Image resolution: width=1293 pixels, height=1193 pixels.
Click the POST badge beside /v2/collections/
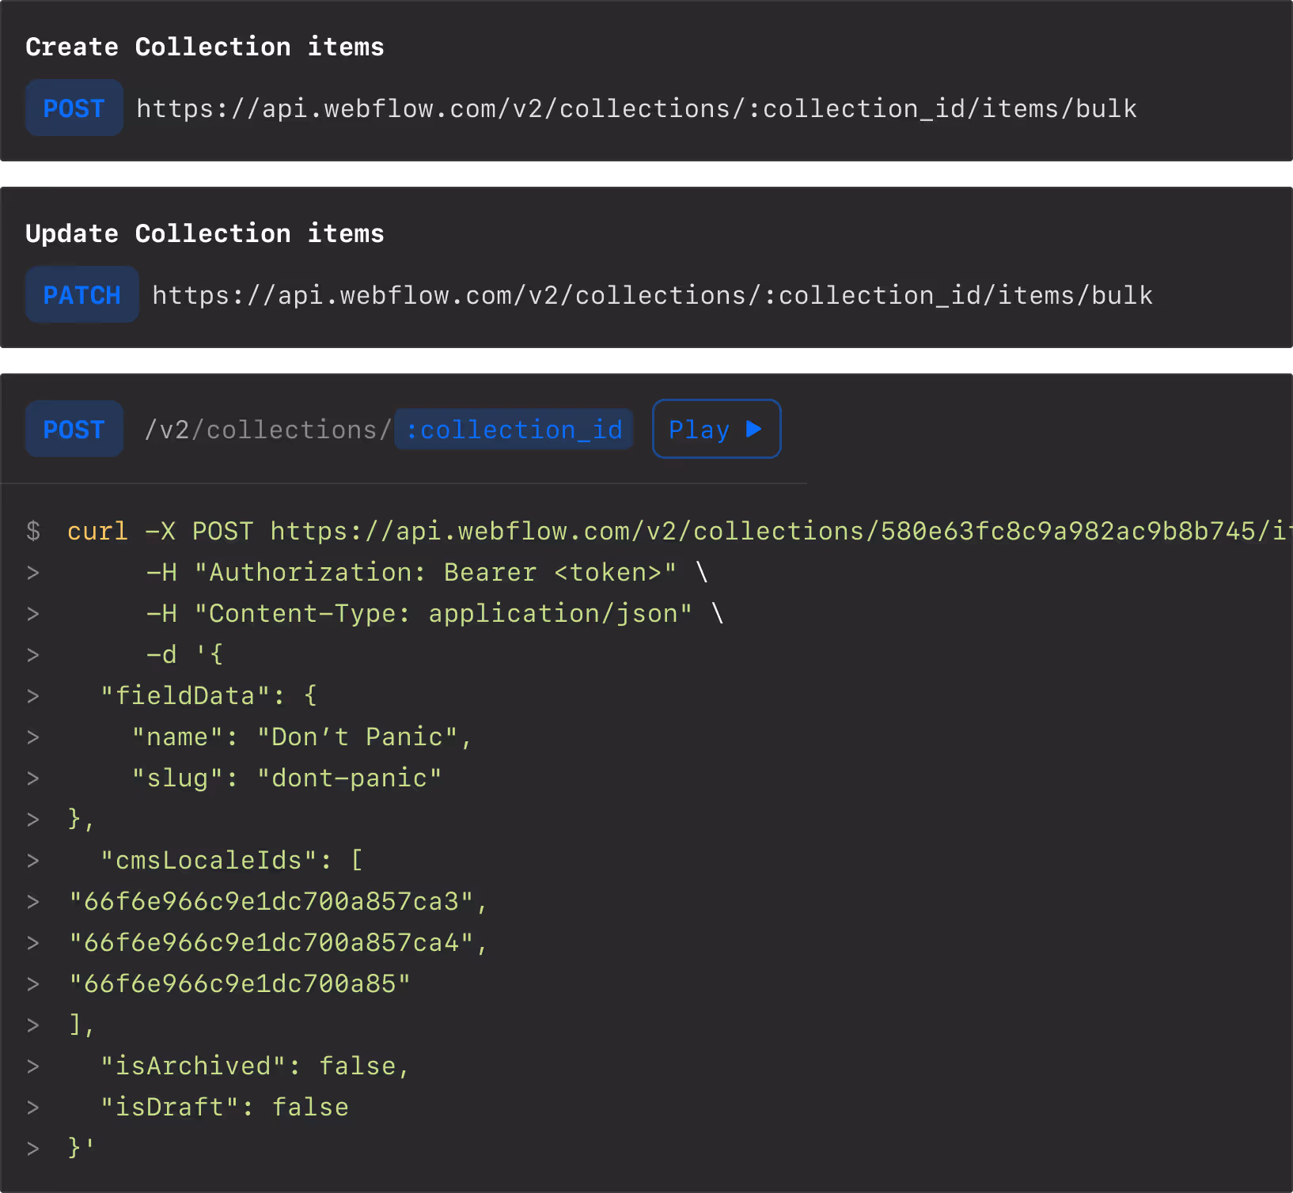74,429
